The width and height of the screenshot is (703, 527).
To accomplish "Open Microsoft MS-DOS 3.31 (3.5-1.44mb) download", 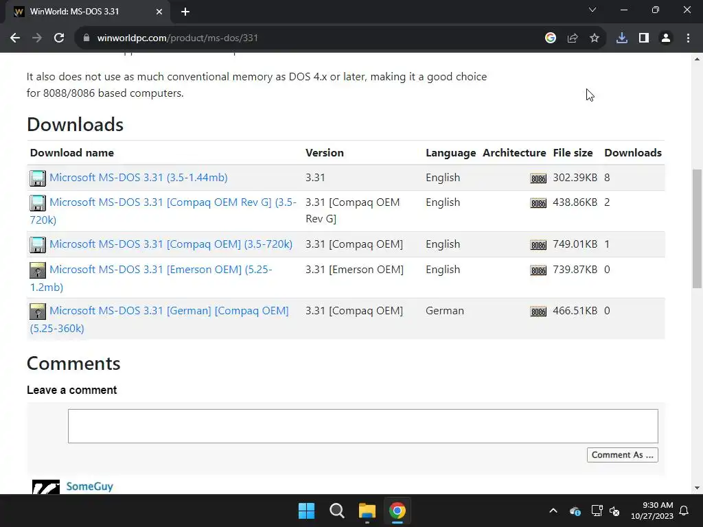I will coord(139,178).
